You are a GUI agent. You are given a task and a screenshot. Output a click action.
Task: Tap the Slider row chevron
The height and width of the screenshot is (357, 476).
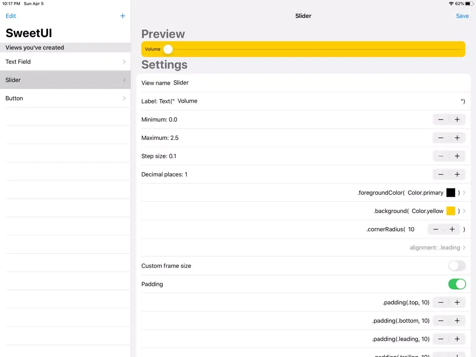[124, 80]
